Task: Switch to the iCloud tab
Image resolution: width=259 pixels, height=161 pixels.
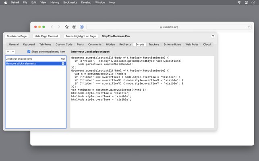Action: coord(207,44)
